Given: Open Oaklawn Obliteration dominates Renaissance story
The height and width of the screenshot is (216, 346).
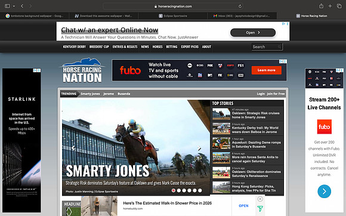Looking at the screenshot, I should 256,174.
